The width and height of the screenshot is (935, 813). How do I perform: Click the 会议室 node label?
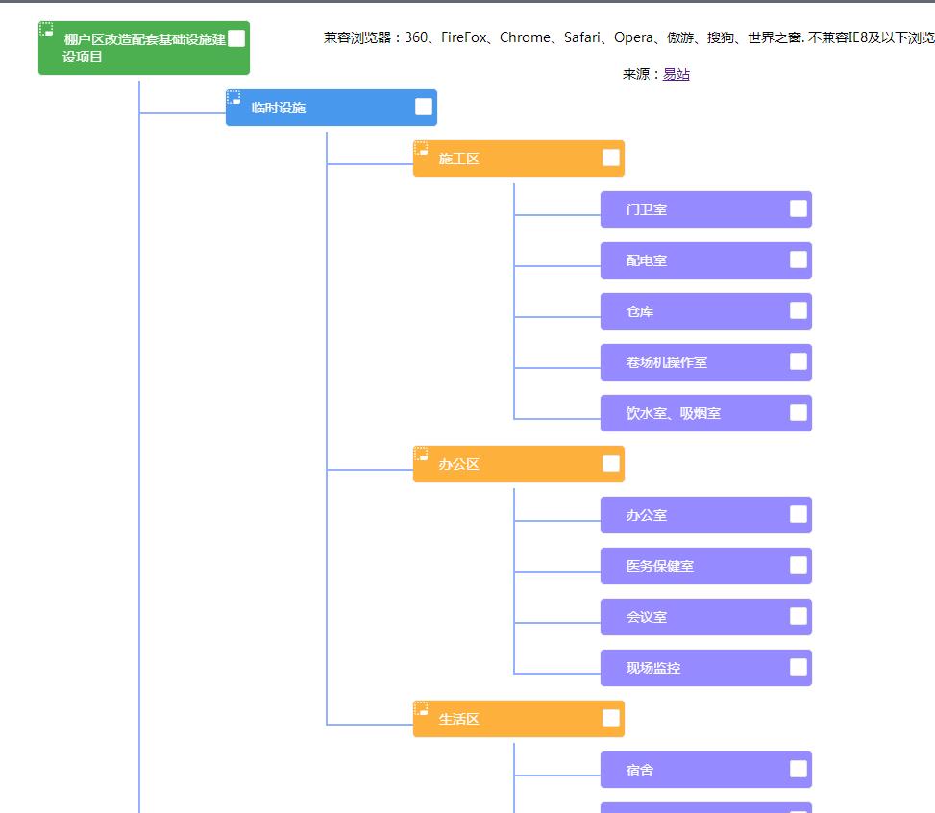(x=647, y=617)
